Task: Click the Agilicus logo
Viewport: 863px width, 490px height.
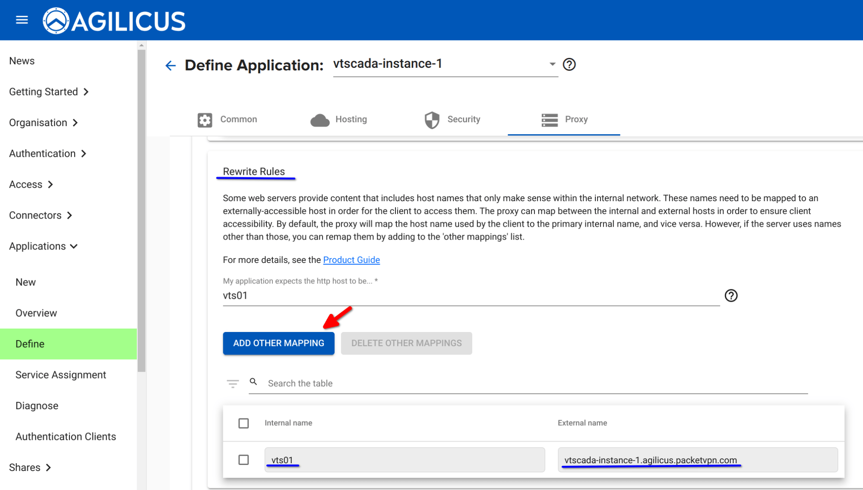Action: [114, 21]
